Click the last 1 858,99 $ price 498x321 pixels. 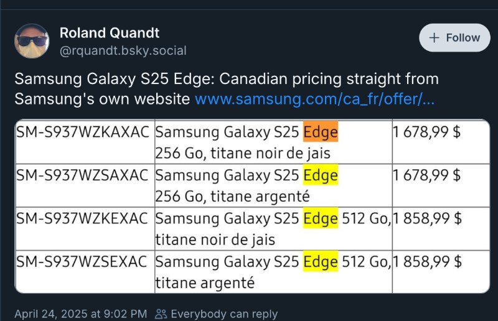point(426,262)
